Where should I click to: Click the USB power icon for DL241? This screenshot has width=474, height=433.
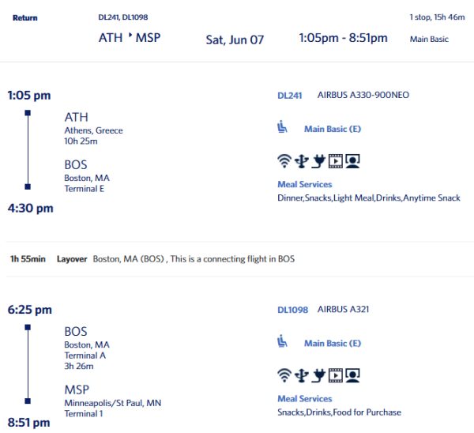(302, 161)
